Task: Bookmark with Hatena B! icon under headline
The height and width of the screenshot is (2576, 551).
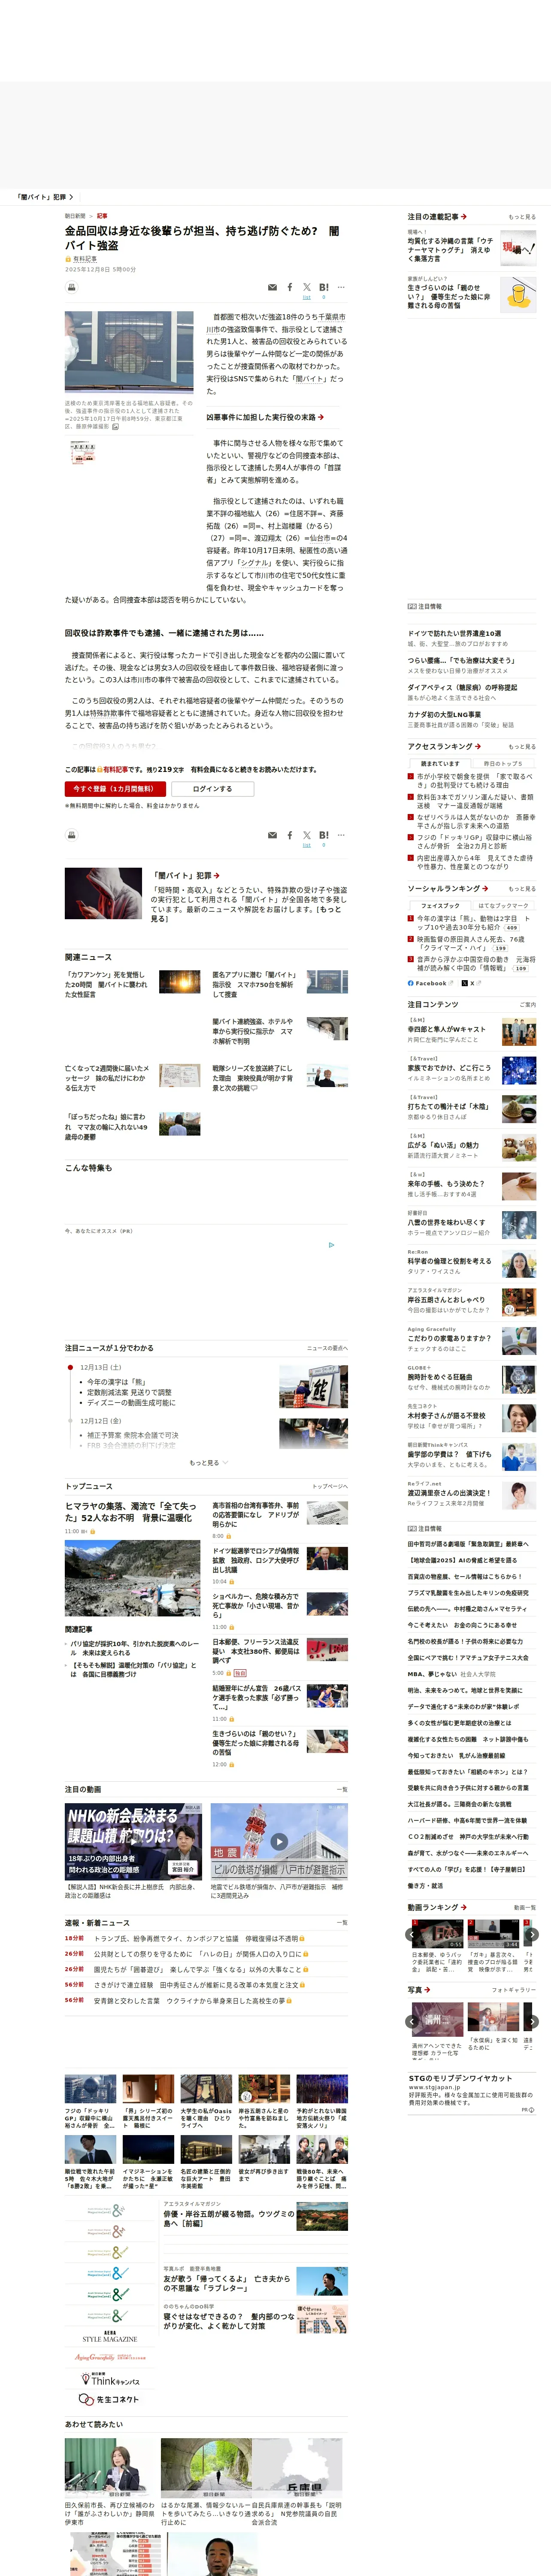Action: pos(323,287)
